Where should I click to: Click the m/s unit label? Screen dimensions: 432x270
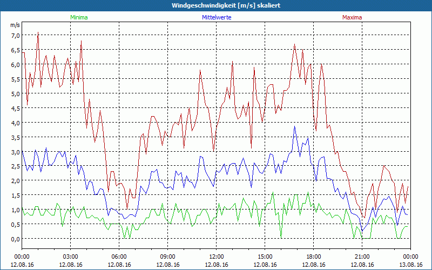coord(15,25)
